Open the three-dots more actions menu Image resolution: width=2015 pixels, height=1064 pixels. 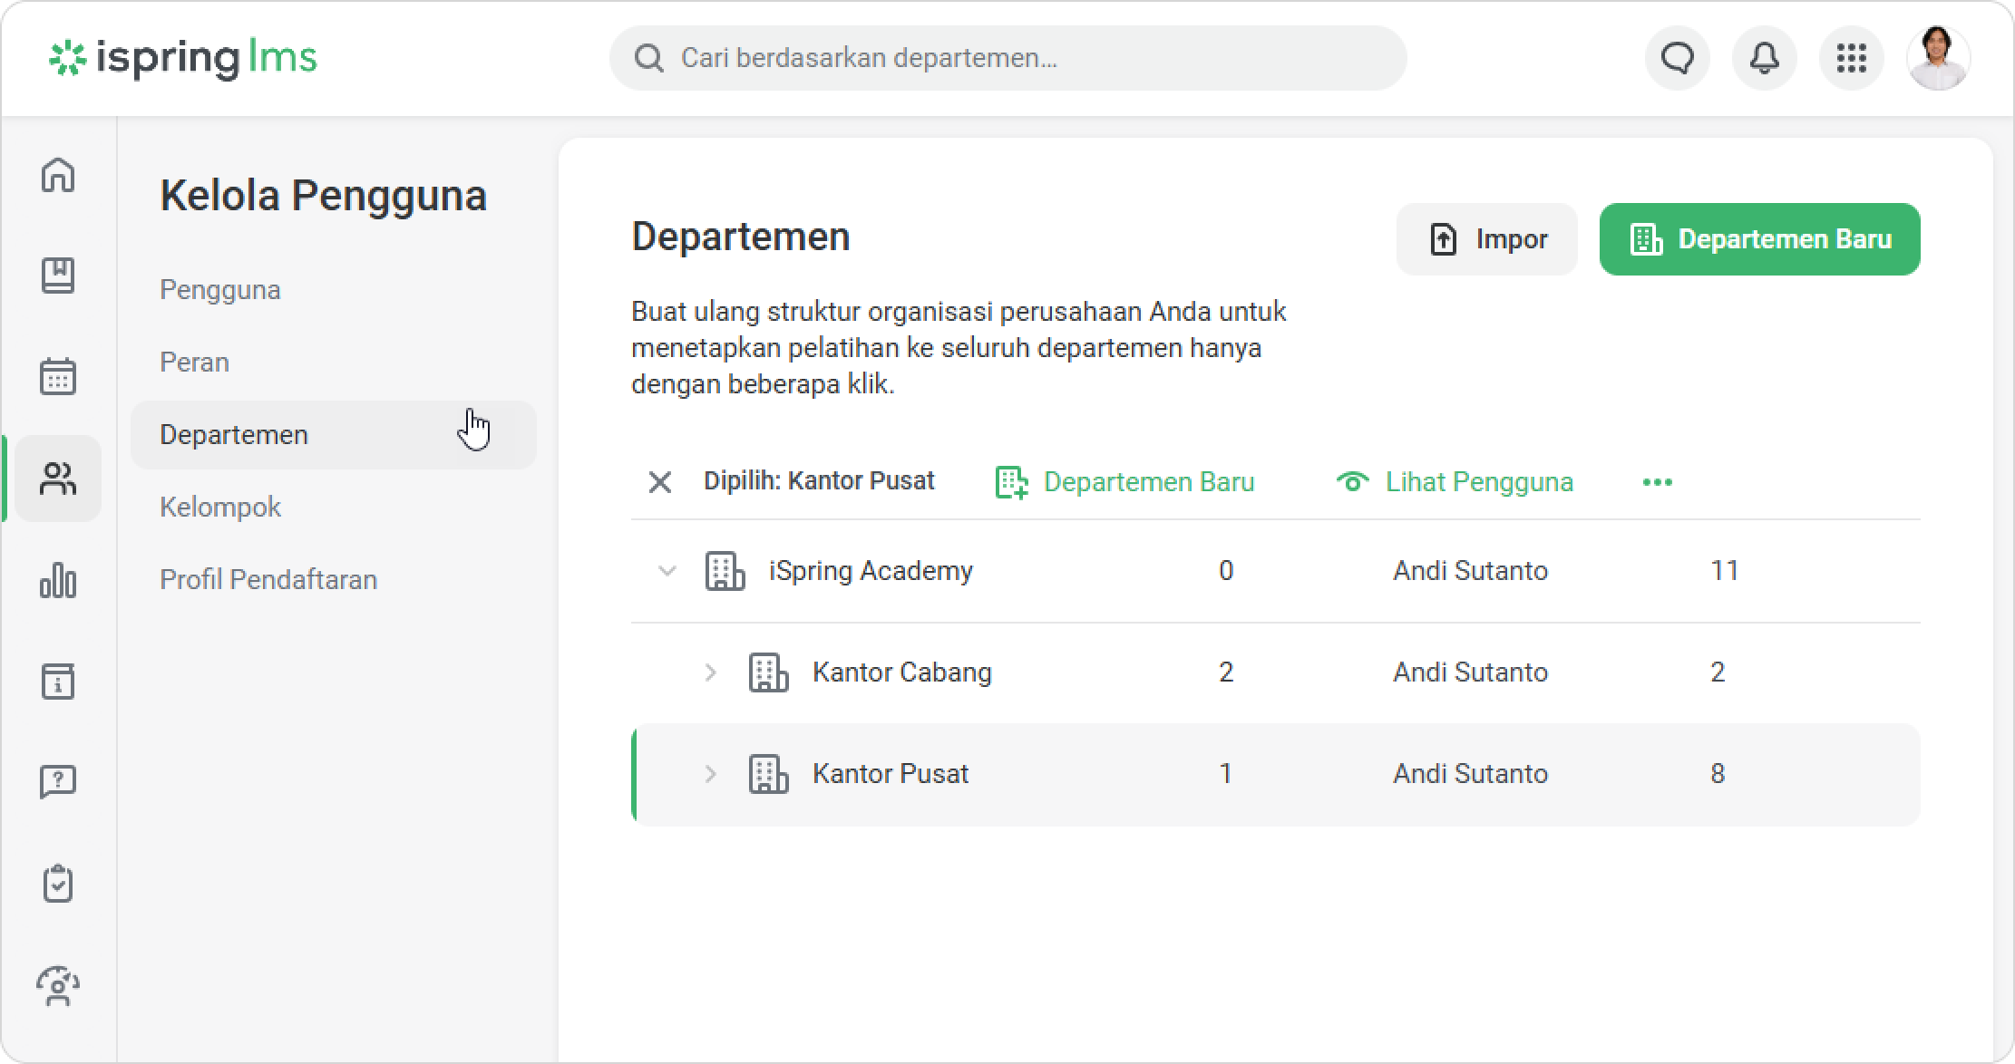click(x=1657, y=482)
